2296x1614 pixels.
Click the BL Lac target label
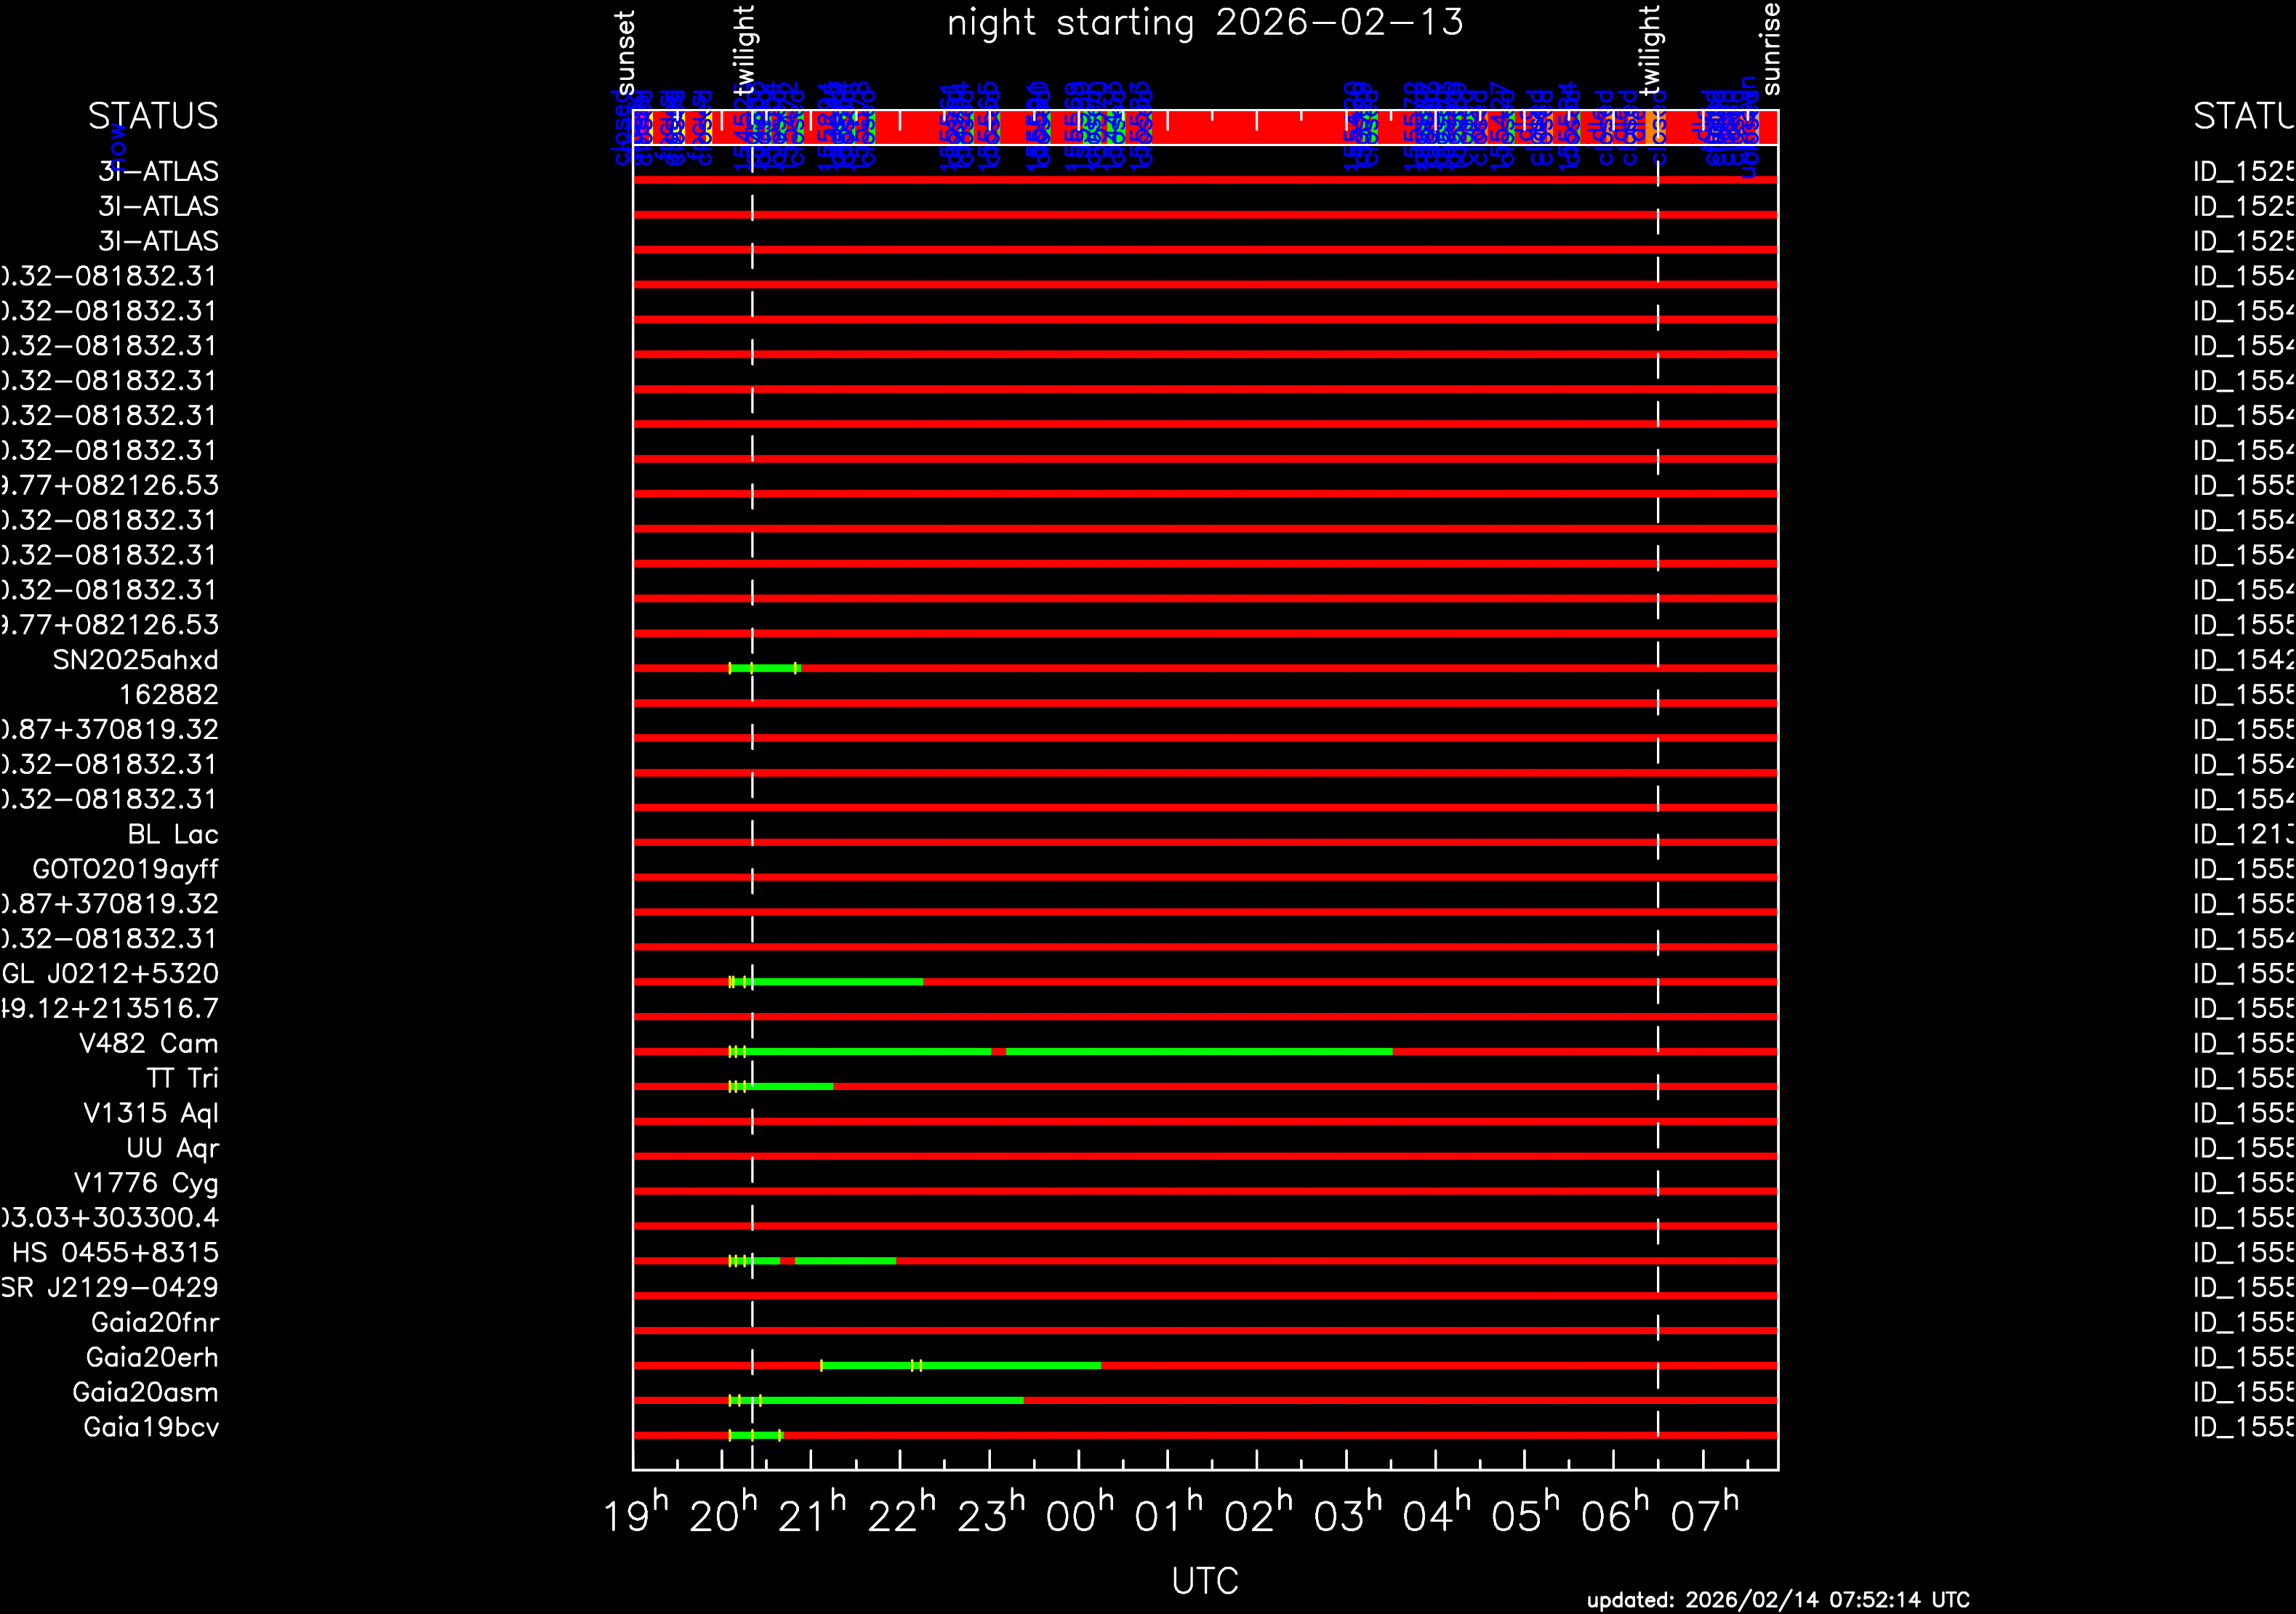tap(172, 834)
